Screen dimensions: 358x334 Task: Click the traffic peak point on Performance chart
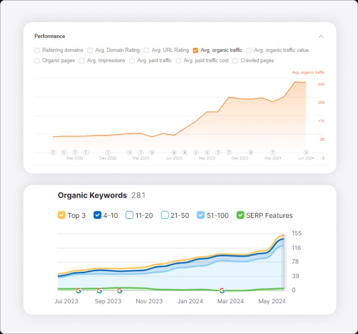point(295,82)
